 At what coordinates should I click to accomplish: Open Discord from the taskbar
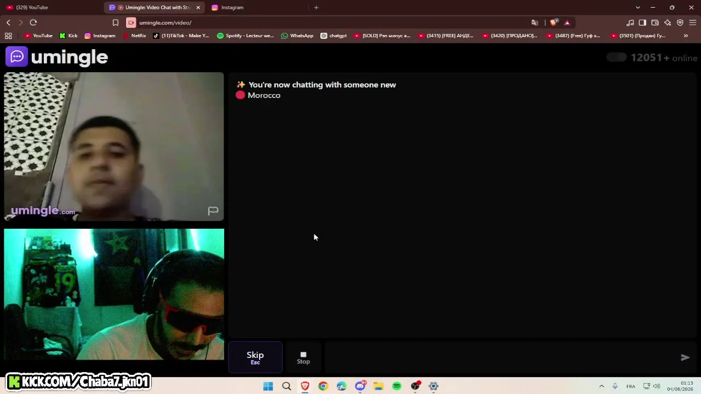click(x=360, y=386)
